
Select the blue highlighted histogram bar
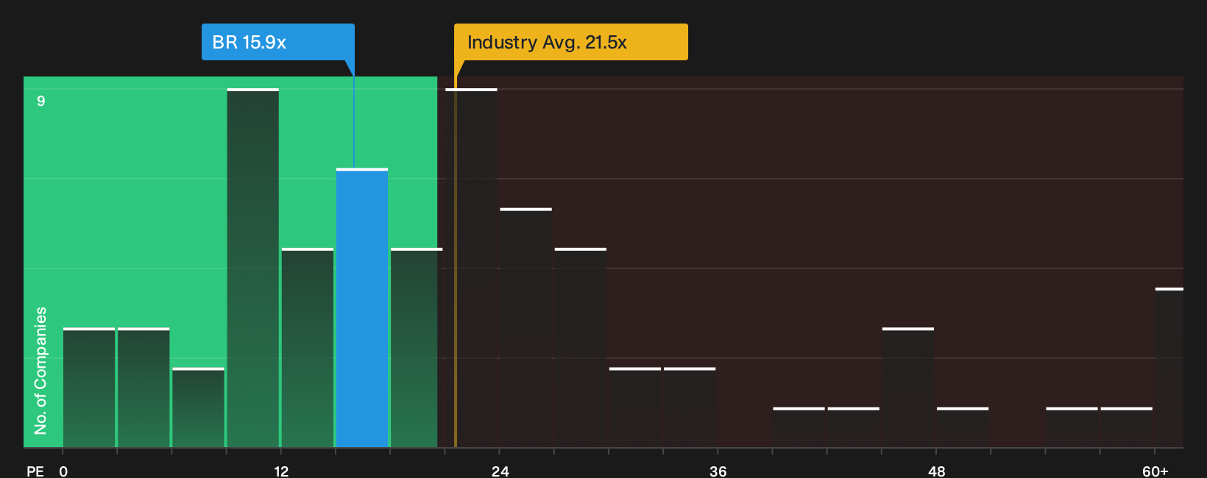coord(362,308)
